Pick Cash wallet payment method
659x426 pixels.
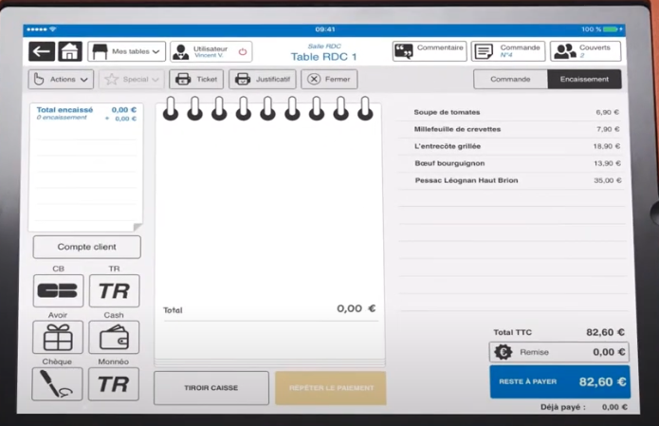(114, 337)
